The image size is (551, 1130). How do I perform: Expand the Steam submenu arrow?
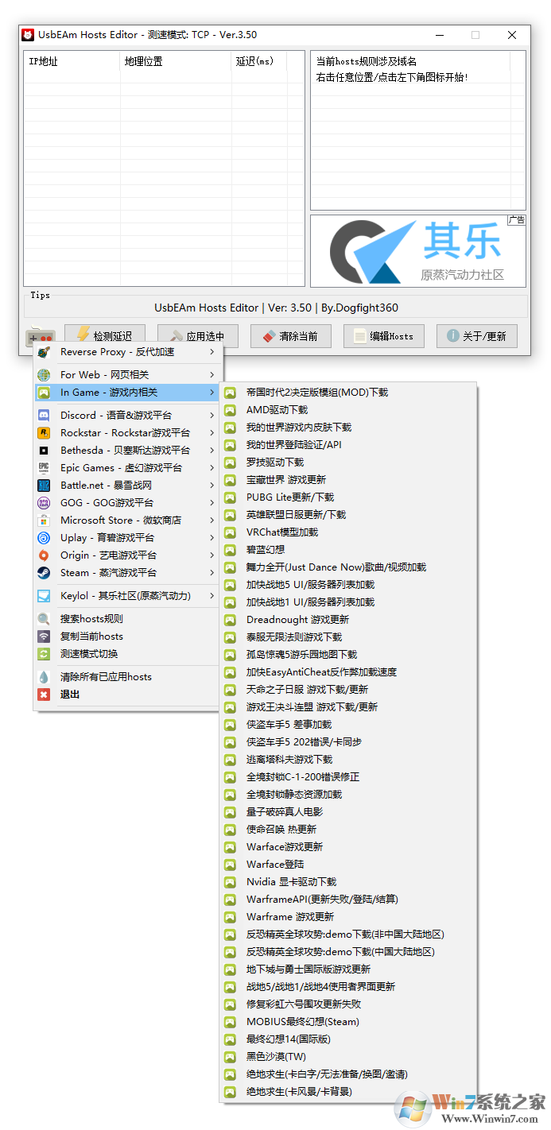coord(211,572)
